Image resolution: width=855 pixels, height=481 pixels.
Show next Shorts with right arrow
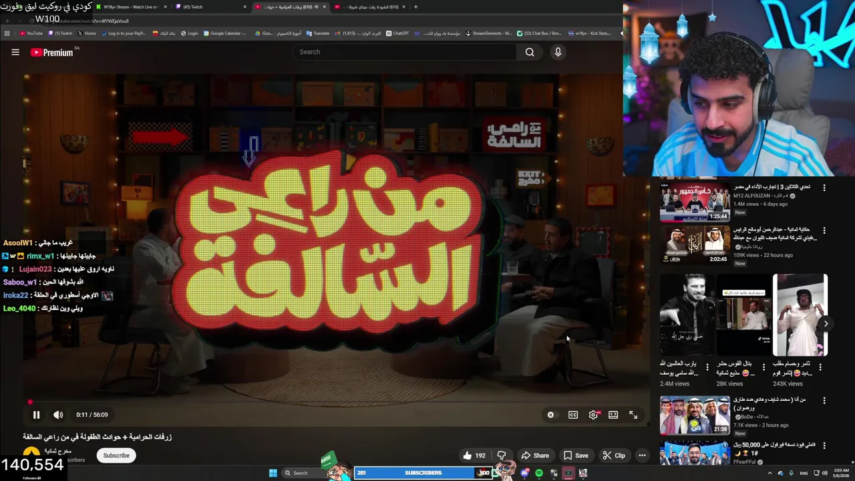pyautogui.click(x=826, y=323)
